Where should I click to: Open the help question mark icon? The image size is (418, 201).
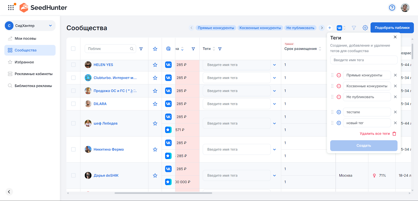click(x=392, y=8)
